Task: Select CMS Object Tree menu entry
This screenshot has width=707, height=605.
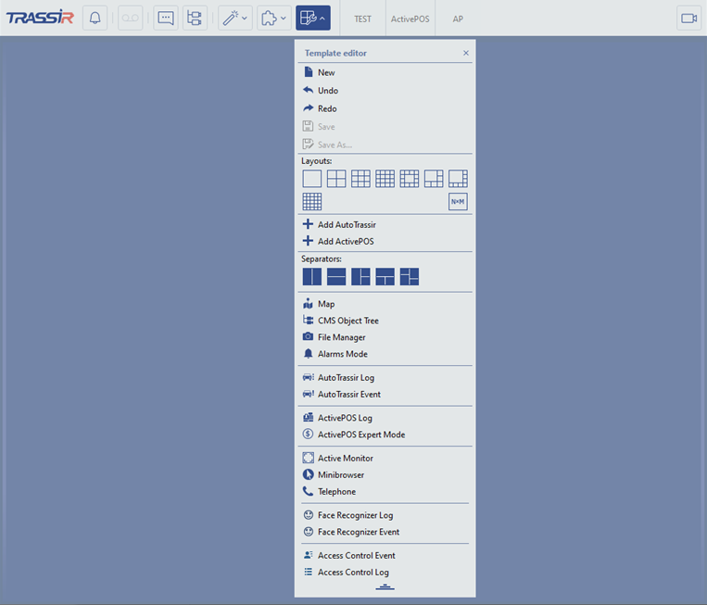Action: tap(347, 321)
